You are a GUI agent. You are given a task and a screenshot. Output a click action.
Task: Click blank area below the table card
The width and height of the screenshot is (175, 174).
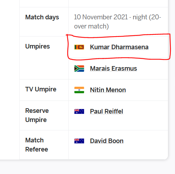tap(87, 167)
